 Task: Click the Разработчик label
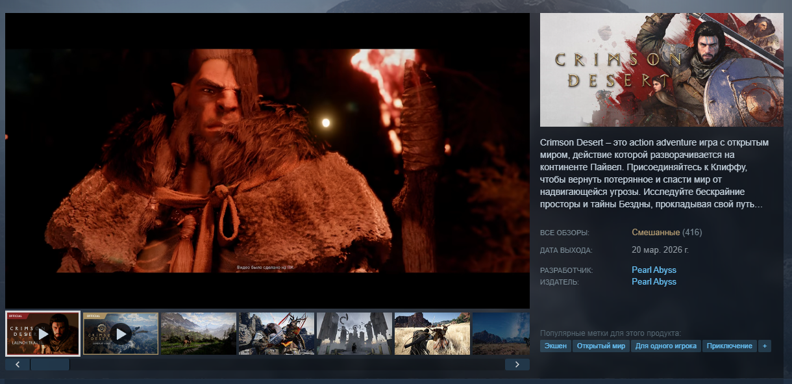pyautogui.click(x=567, y=270)
